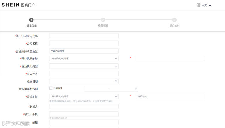This screenshot has width=225, height=128.
Task: Click the 长期有效 label text
Action: (58, 88)
